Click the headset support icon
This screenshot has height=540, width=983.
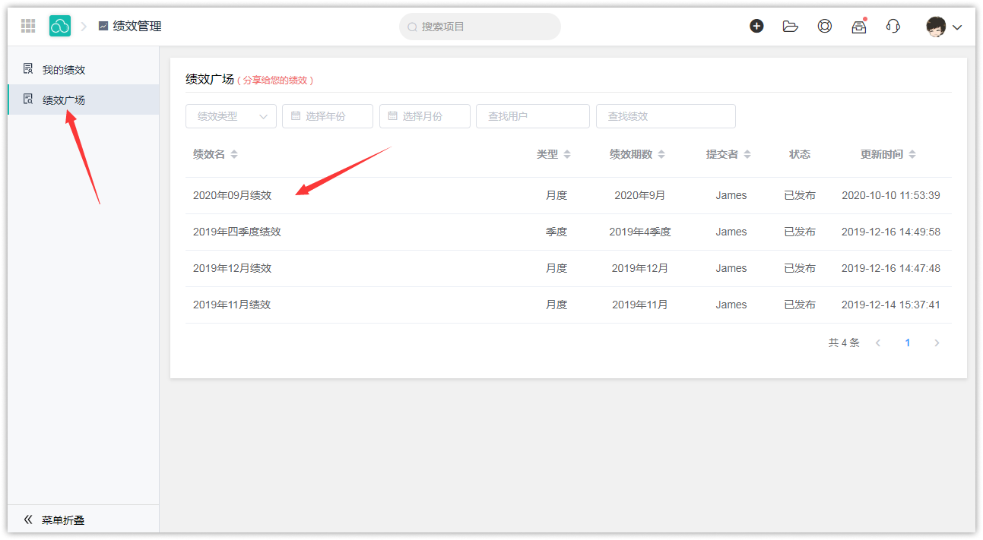coord(893,27)
